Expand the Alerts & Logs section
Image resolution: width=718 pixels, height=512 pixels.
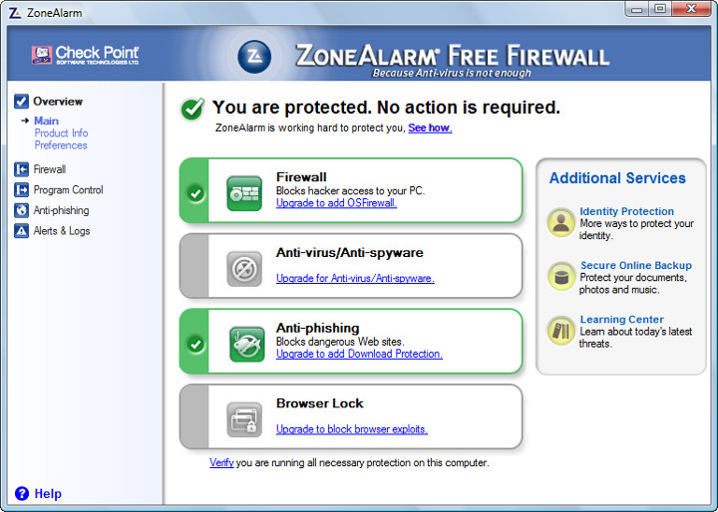pos(61,231)
